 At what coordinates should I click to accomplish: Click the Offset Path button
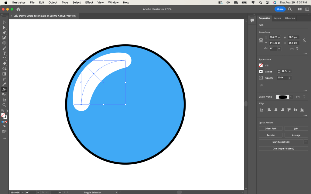click(x=270, y=129)
